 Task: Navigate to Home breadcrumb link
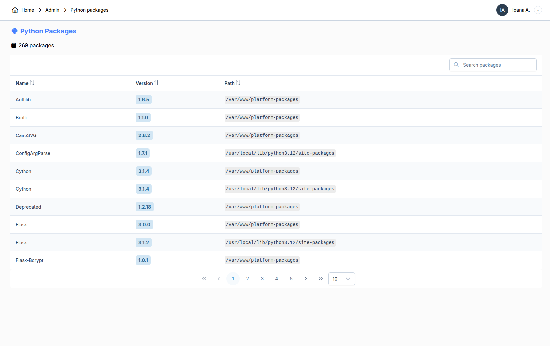pyautogui.click(x=27, y=10)
